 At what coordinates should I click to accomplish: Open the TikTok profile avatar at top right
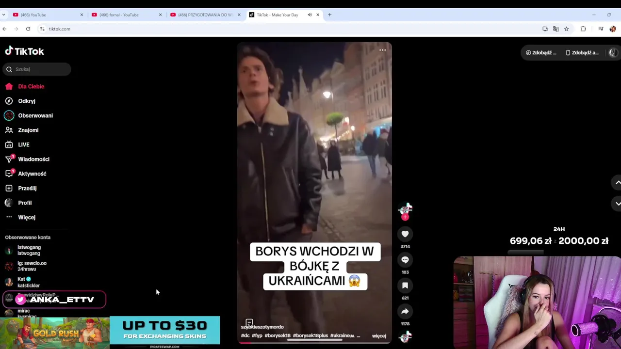click(x=613, y=53)
